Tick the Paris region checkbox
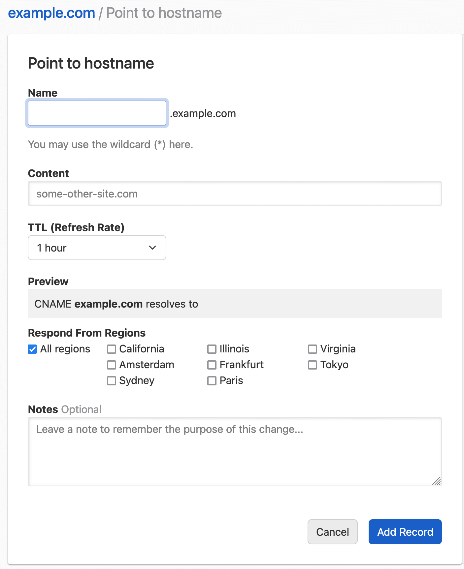 (x=212, y=381)
